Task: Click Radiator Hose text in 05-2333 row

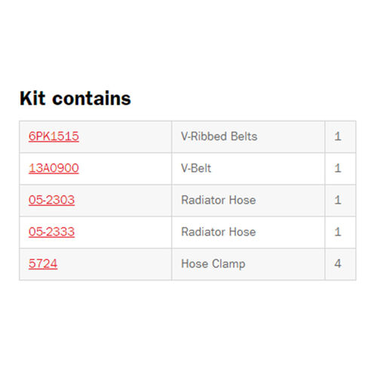Action: point(219,232)
